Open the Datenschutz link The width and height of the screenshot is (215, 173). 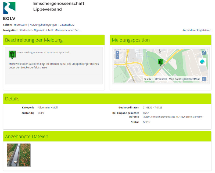click(67, 25)
